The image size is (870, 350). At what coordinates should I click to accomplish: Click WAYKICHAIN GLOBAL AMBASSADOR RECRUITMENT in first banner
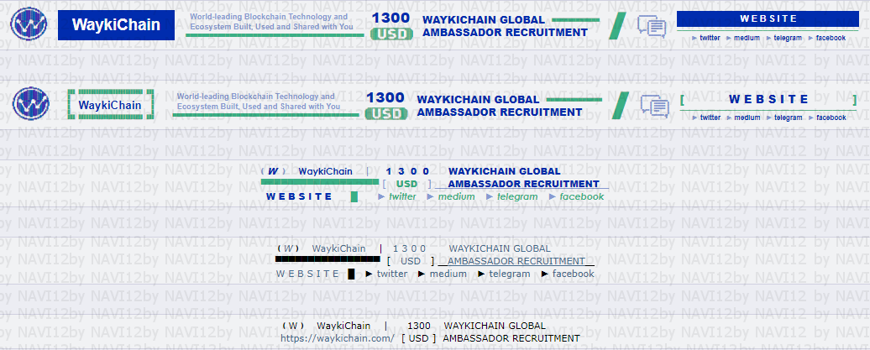click(505, 26)
